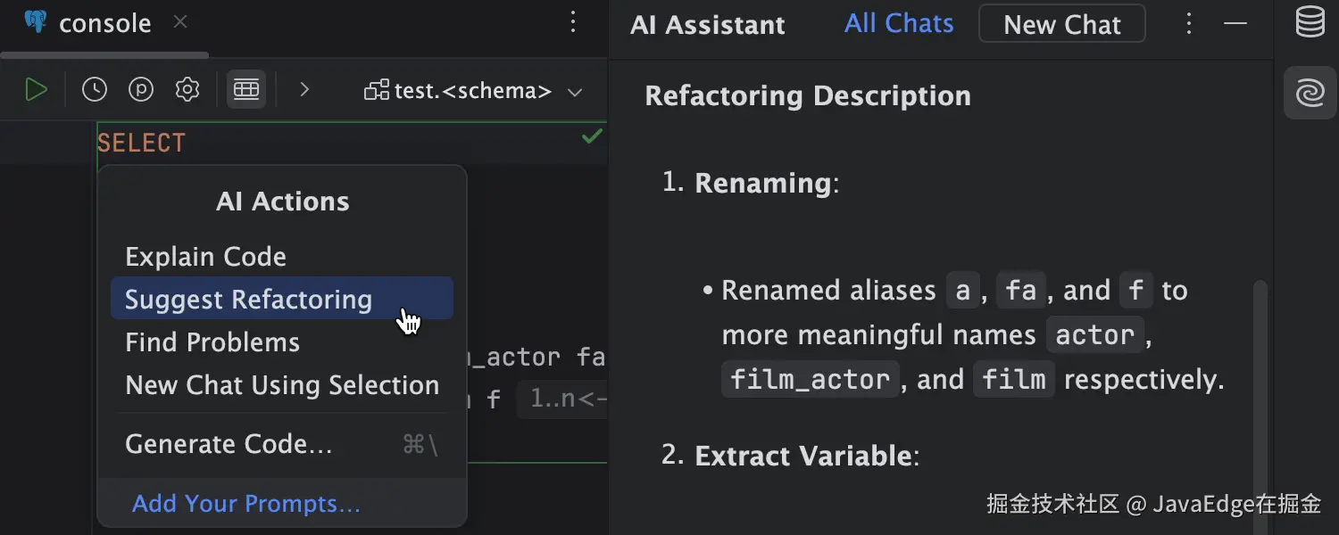The height and width of the screenshot is (535, 1339).
Task: Toggle the in-editor results grid button
Action: click(245, 90)
